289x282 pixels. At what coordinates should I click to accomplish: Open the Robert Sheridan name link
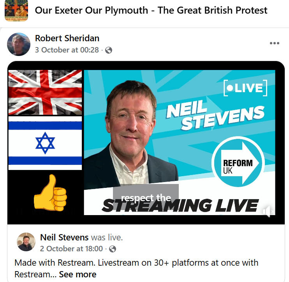(x=67, y=38)
